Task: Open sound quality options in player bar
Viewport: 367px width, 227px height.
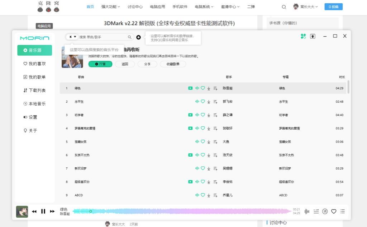Action: tap(307, 212)
